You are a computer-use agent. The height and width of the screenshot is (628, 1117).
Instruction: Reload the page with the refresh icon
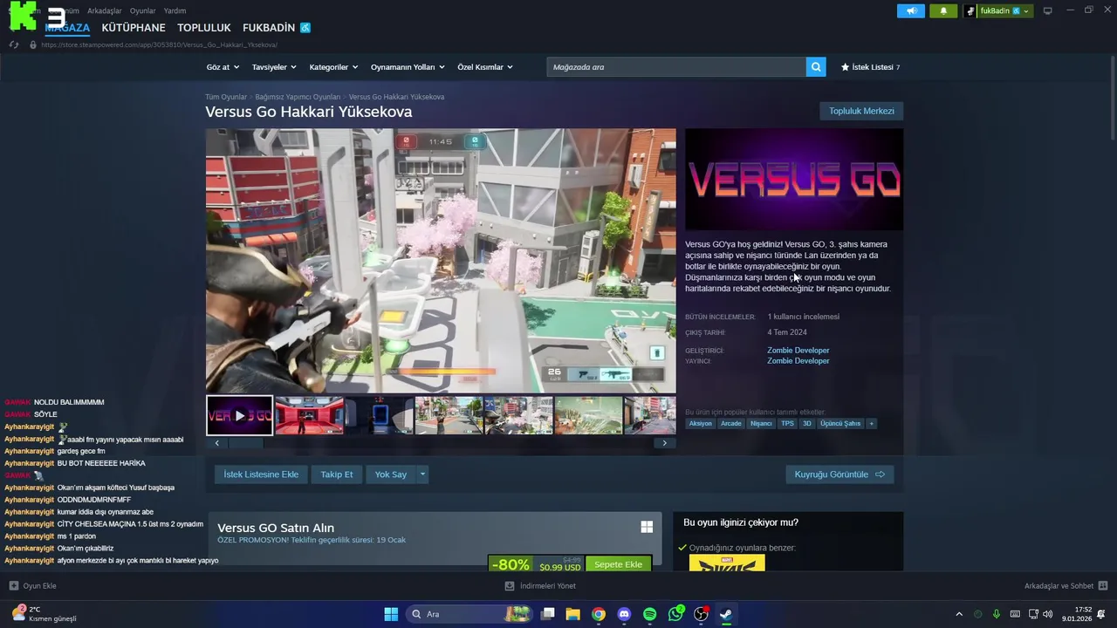(14, 44)
